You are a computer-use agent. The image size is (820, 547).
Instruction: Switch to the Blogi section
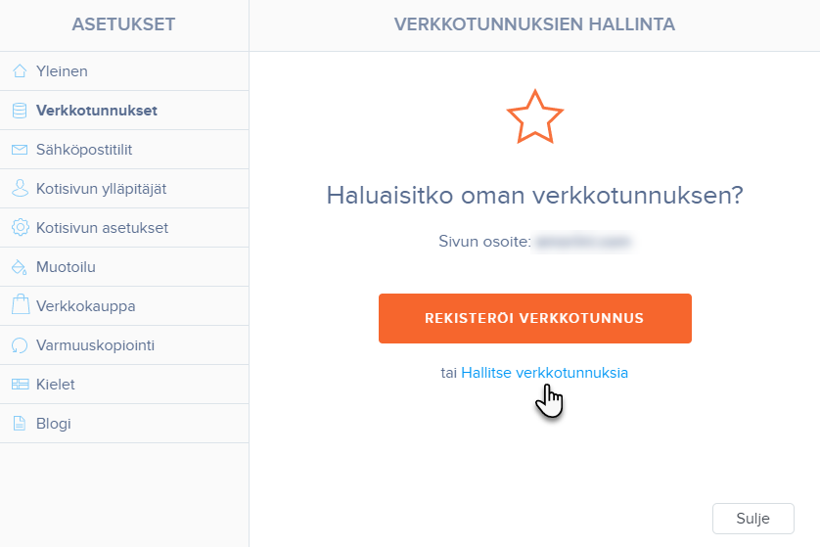pos(54,424)
